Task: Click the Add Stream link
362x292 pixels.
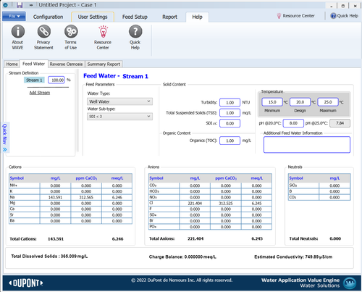Action: tap(40, 93)
